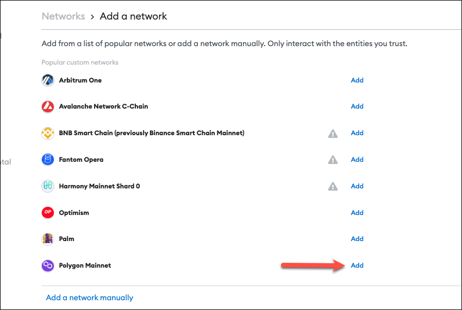Click the Add a network page title
Screen dimensions: 462x310
(x=134, y=16)
